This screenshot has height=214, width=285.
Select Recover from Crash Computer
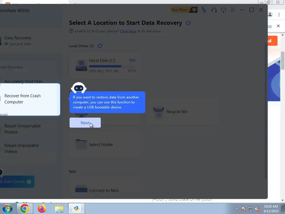point(30,99)
